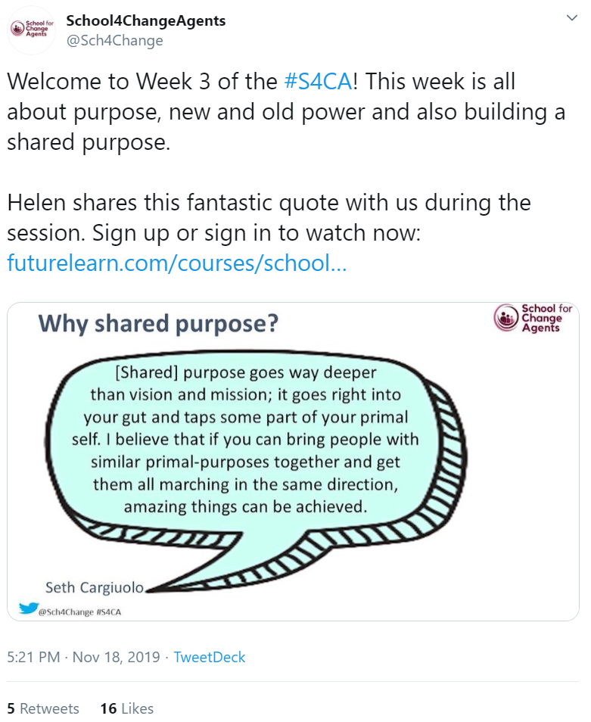The image size is (591, 722).
Task: Click the #S4CA hashtag link
Action: (319, 82)
